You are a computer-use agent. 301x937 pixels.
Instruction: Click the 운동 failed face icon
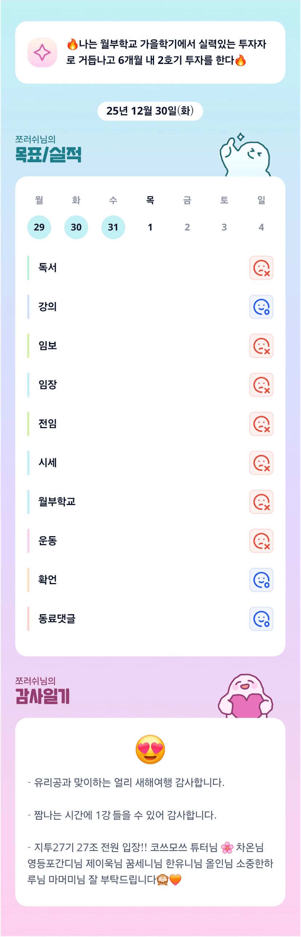[261, 541]
